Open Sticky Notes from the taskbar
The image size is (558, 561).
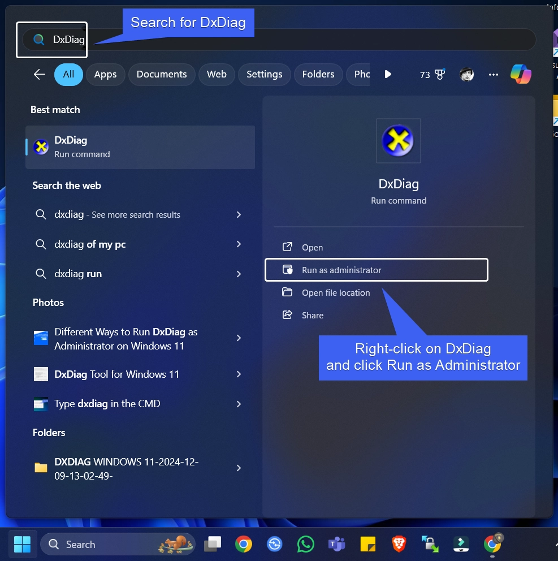pyautogui.click(x=367, y=544)
